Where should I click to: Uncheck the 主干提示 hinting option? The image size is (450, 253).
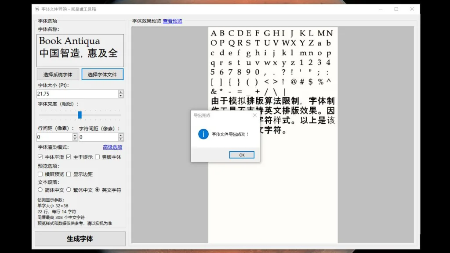tap(69, 157)
